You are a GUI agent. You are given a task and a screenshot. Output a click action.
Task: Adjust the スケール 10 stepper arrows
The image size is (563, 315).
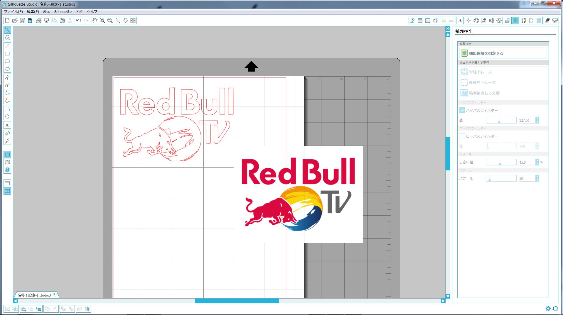[537, 178]
